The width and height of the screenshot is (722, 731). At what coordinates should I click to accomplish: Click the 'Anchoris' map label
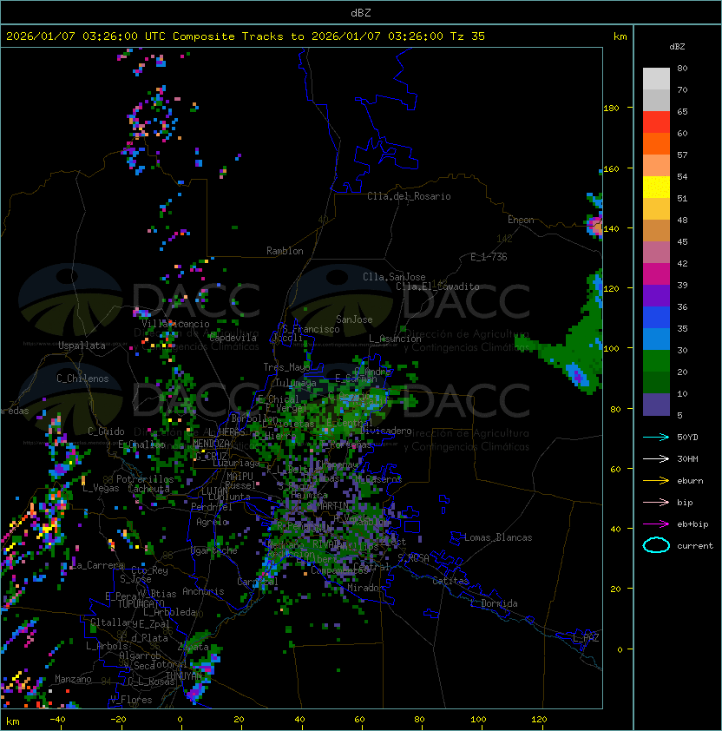[x=203, y=591]
